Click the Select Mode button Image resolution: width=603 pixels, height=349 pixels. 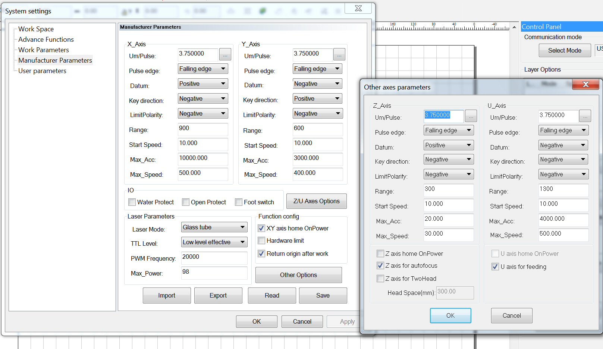[564, 50]
